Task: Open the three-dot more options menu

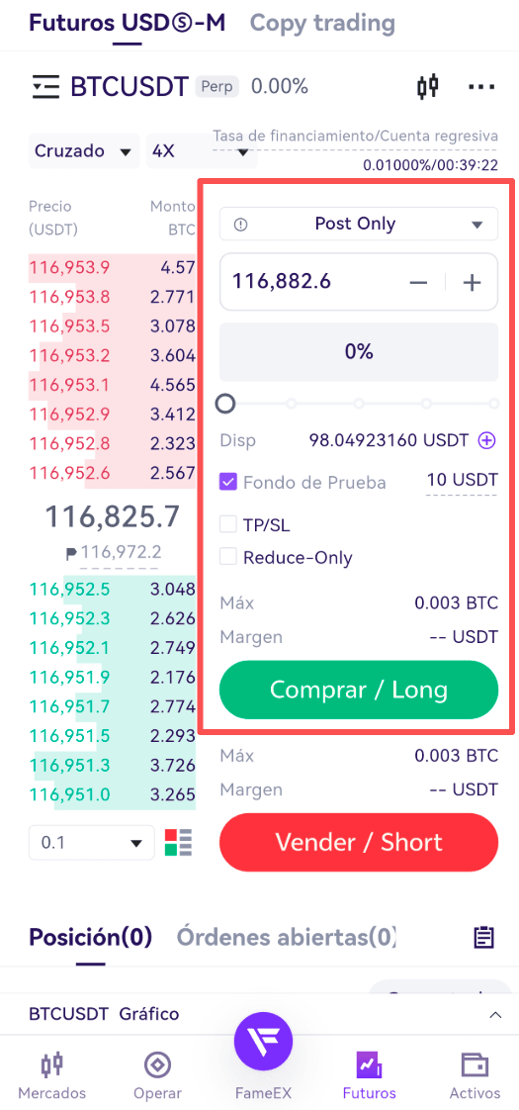Action: pos(481,87)
